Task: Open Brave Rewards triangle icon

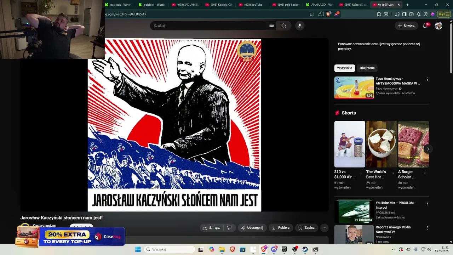Action: tap(336, 14)
